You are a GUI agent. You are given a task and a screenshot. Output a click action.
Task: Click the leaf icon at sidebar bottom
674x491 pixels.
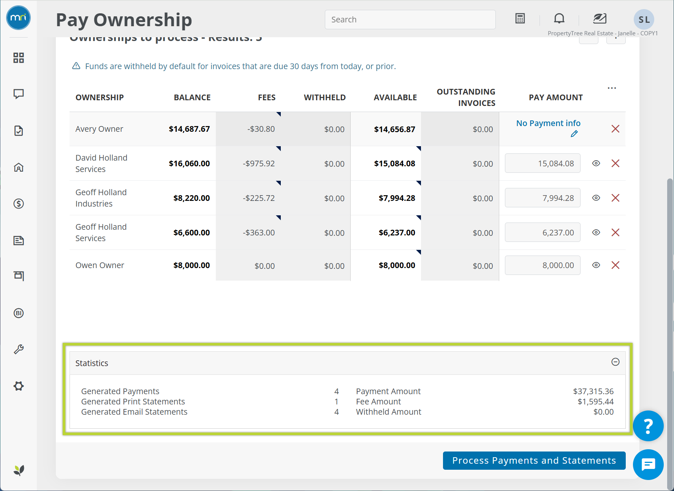pos(19,470)
